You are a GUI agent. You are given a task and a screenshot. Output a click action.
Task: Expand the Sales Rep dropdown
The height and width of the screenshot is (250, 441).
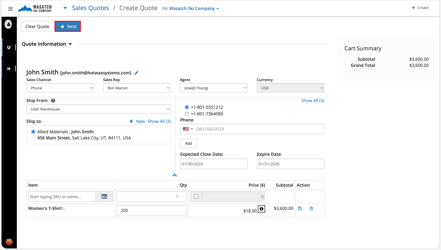tap(137, 88)
